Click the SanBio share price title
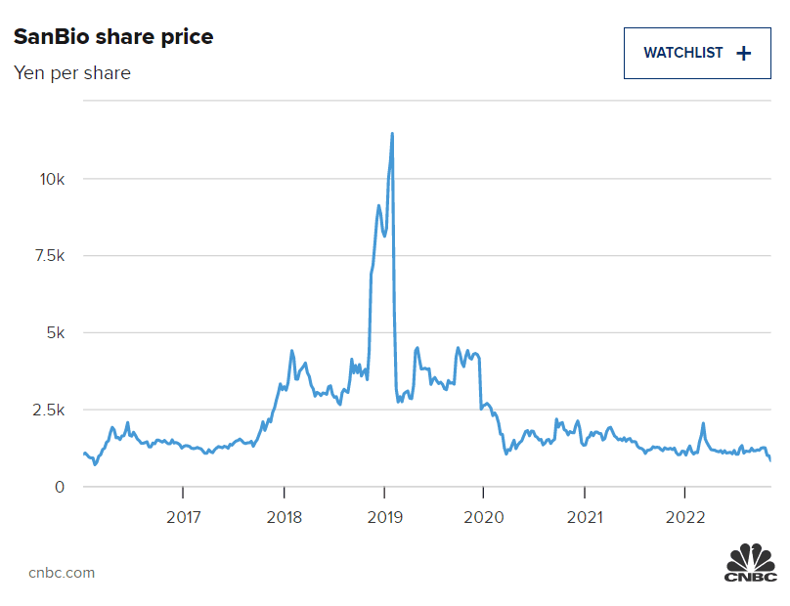Image resolution: width=790 pixels, height=606 pixels. click(x=112, y=37)
